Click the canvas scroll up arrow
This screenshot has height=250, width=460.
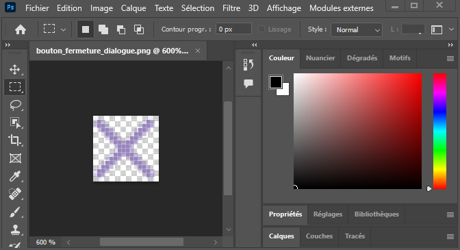click(x=229, y=68)
